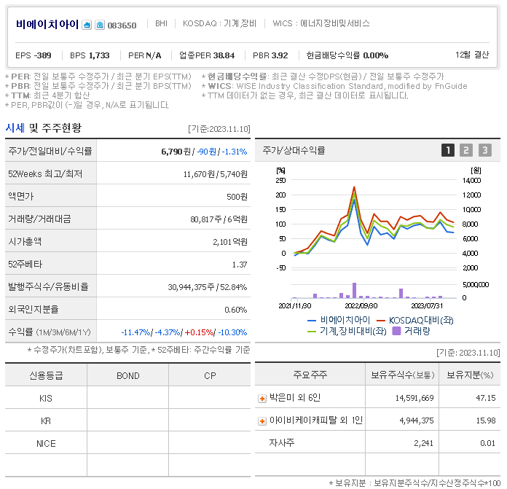Screen dimensions: 507x489
Task: Click the CP column header
Action: 210,375
